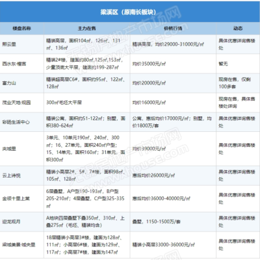Click the price 均价16000元/㎡
The width and height of the screenshot is (260, 260).
click(x=149, y=103)
